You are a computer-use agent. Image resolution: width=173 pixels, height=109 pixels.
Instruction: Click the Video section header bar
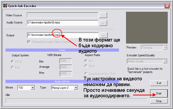coord(62,50)
